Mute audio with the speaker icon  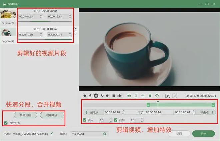119,96
